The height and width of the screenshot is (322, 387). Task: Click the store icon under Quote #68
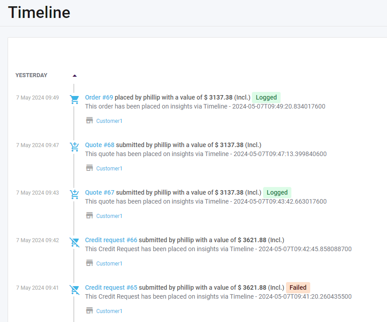pos(89,168)
